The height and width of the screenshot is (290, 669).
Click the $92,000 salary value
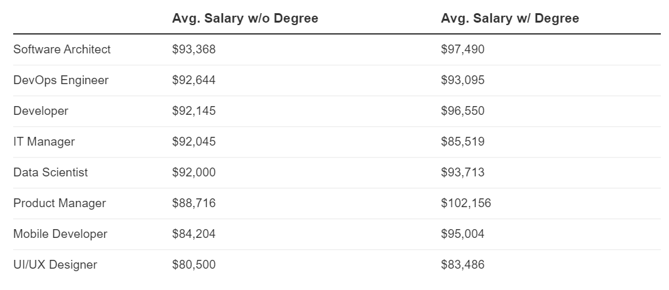[193, 173]
